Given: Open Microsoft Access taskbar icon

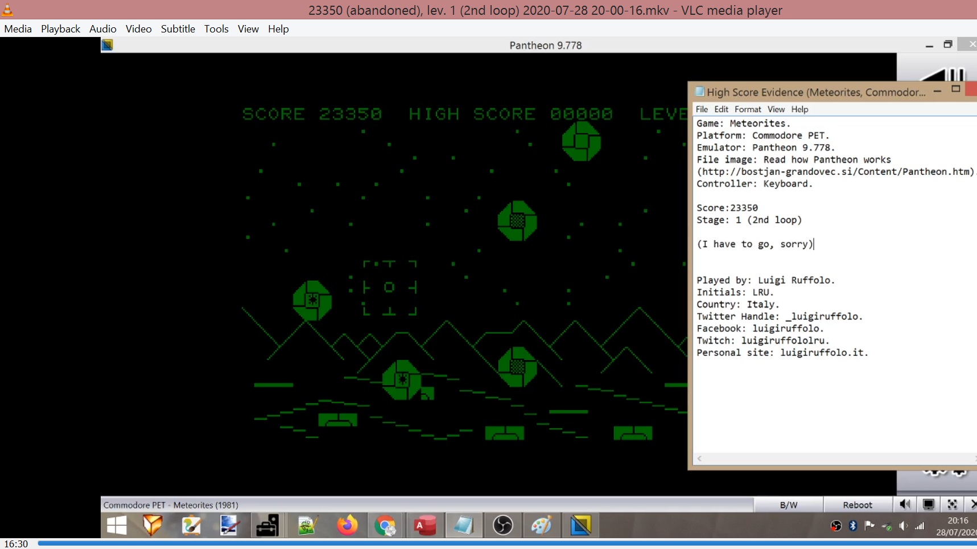Looking at the screenshot, I should (x=424, y=525).
